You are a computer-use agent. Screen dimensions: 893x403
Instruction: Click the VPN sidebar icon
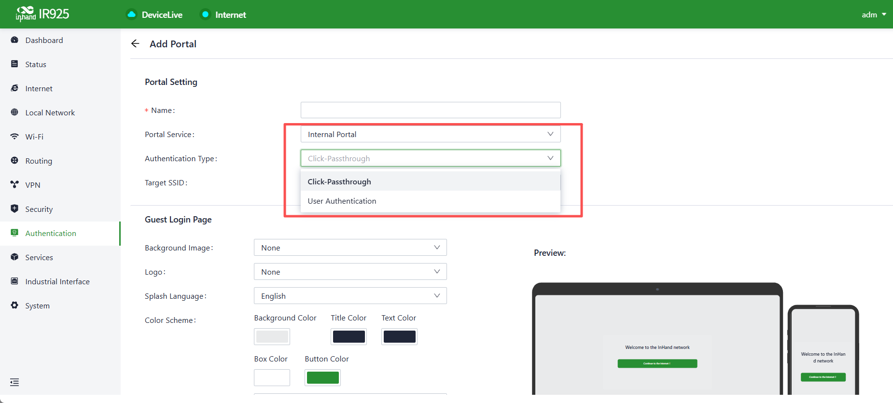pos(14,185)
